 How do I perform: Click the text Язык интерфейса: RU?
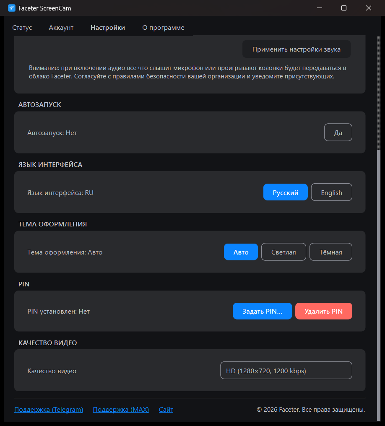(60, 192)
